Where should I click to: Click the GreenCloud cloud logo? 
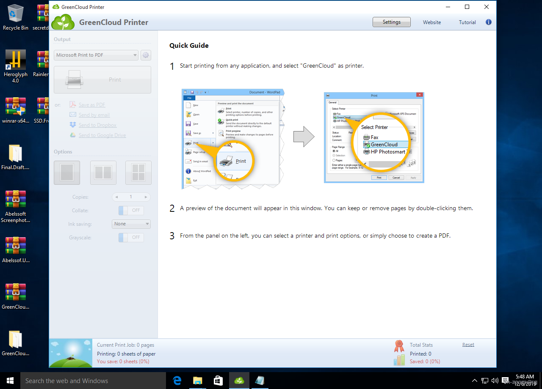coord(63,22)
